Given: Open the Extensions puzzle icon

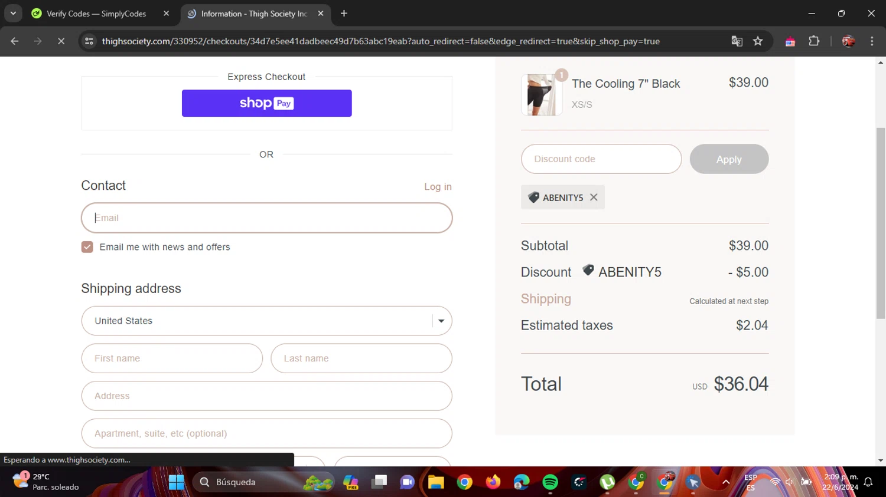Looking at the screenshot, I should click(814, 41).
